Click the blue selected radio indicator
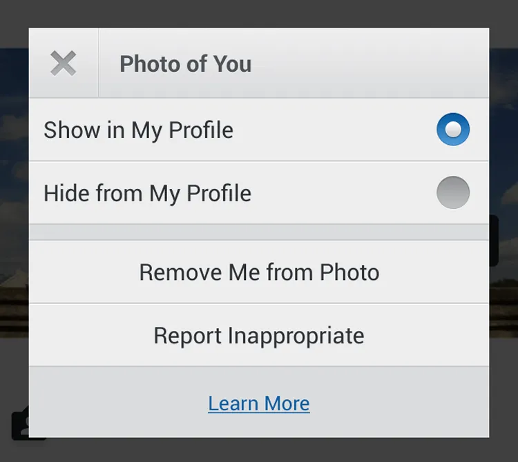This screenshot has height=462, width=518. (453, 129)
